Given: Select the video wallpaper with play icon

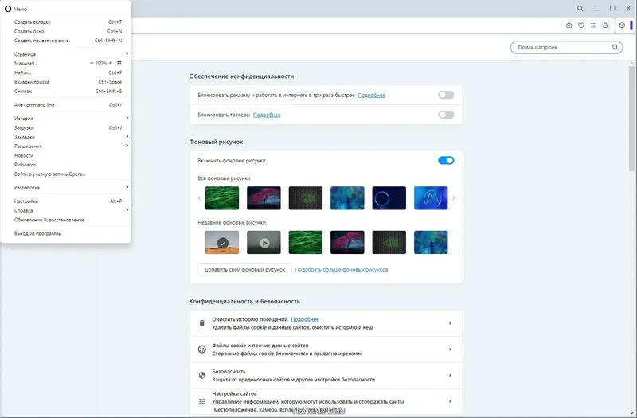Looking at the screenshot, I should [x=264, y=243].
